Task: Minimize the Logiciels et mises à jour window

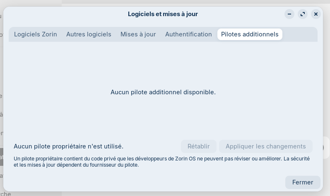Action: [289, 14]
